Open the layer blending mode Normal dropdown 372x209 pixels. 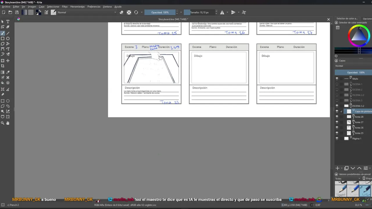[353, 66]
